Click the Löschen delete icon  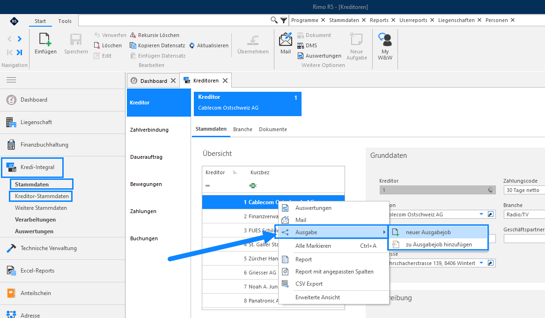pyautogui.click(x=97, y=45)
